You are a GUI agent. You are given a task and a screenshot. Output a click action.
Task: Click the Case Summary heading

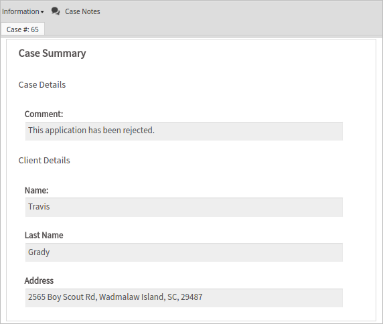point(52,54)
